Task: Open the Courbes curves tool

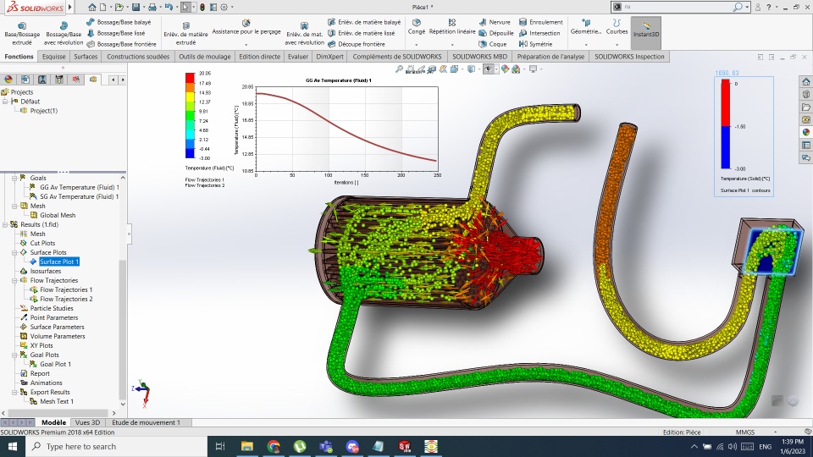Action: [617, 27]
